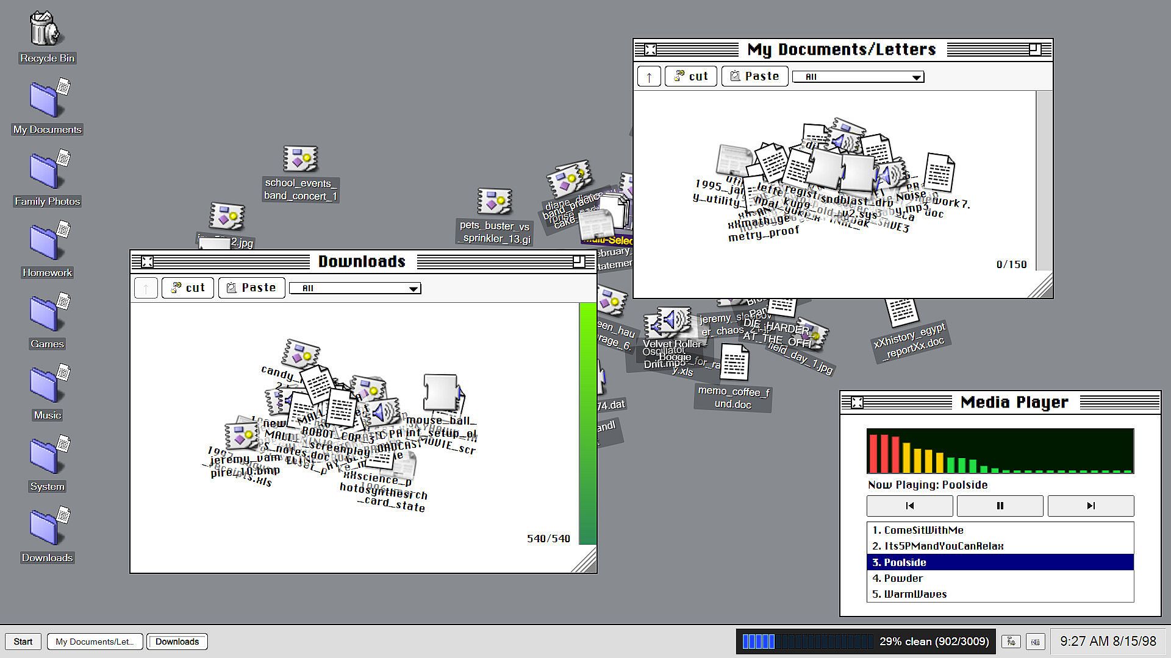The image size is (1171, 658).
Task: Close the Media Player window
Action: point(857,403)
